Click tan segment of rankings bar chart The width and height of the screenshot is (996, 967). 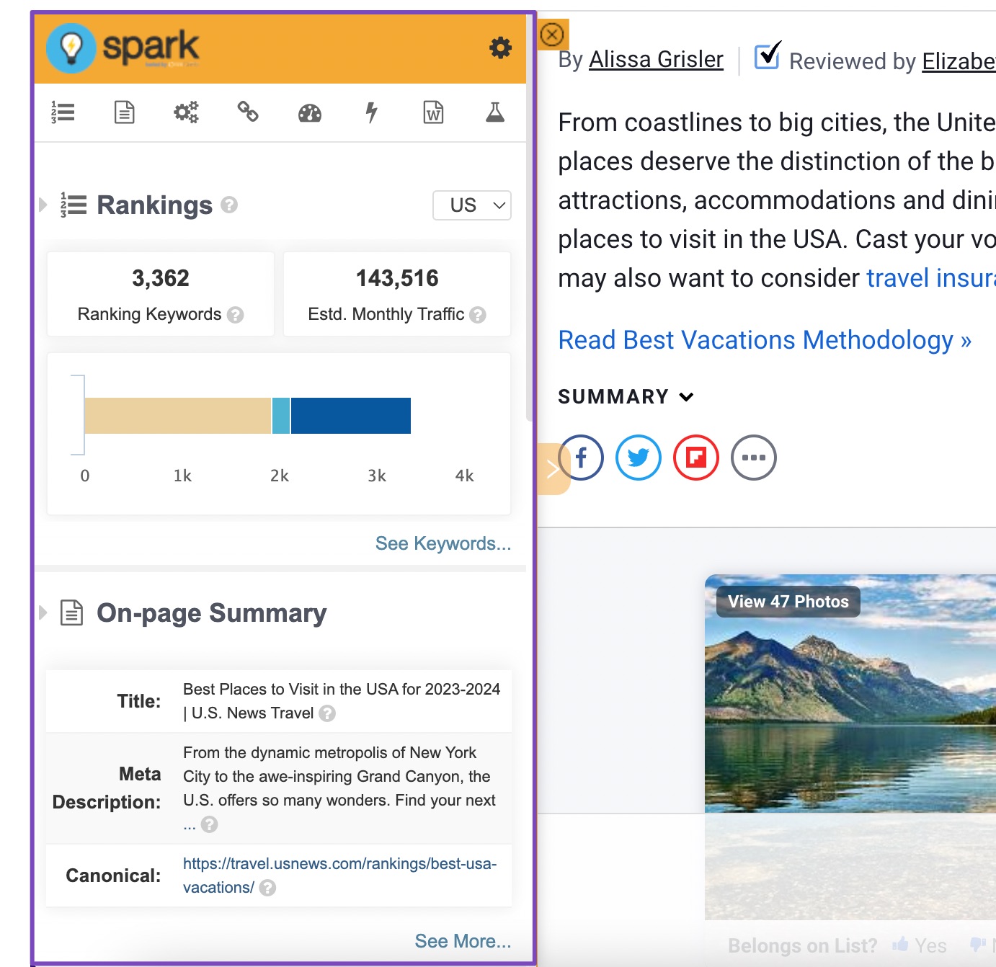[178, 416]
